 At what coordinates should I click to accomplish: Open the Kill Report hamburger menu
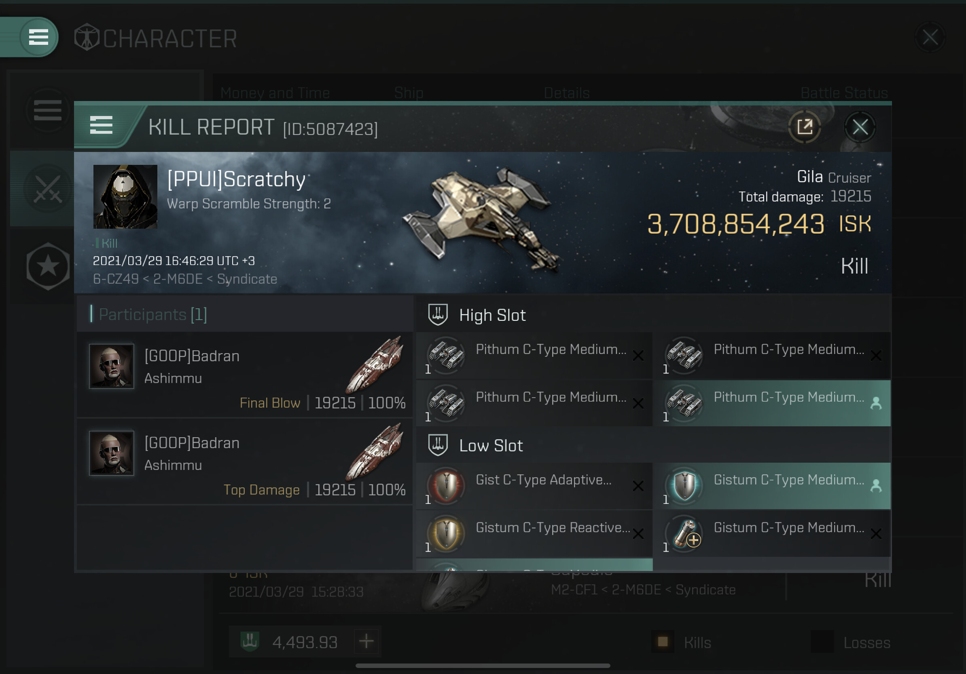[102, 125]
